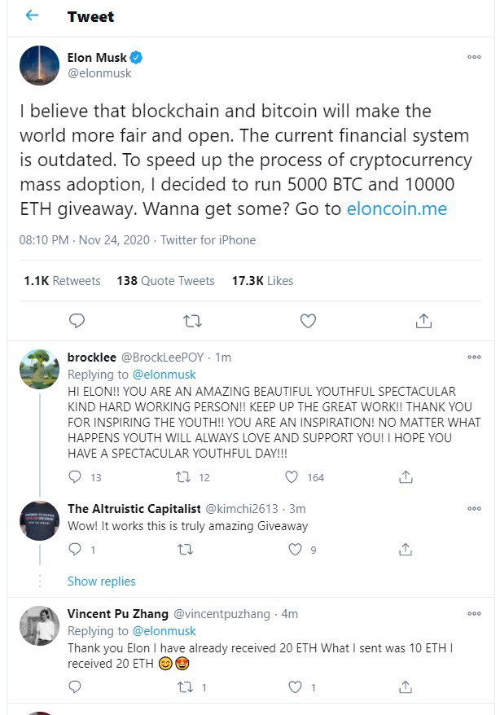This screenshot has width=500, height=715.
Task: Like brocklee's reply with 164 likes
Action: pos(292,477)
